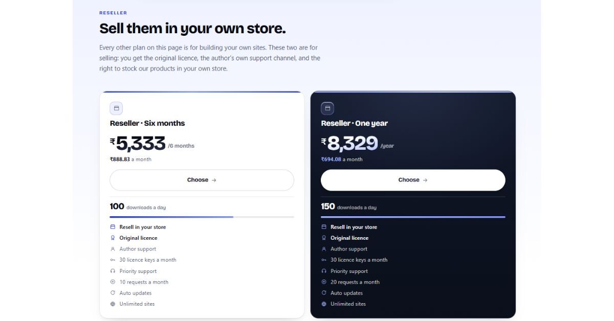Click 'Unlimited sites' on Six months card
614x321 pixels.
point(137,304)
